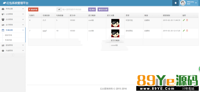The image size is (200, 92).
Task: Open the 系统设置 sidebar menu
Action: point(13,9)
